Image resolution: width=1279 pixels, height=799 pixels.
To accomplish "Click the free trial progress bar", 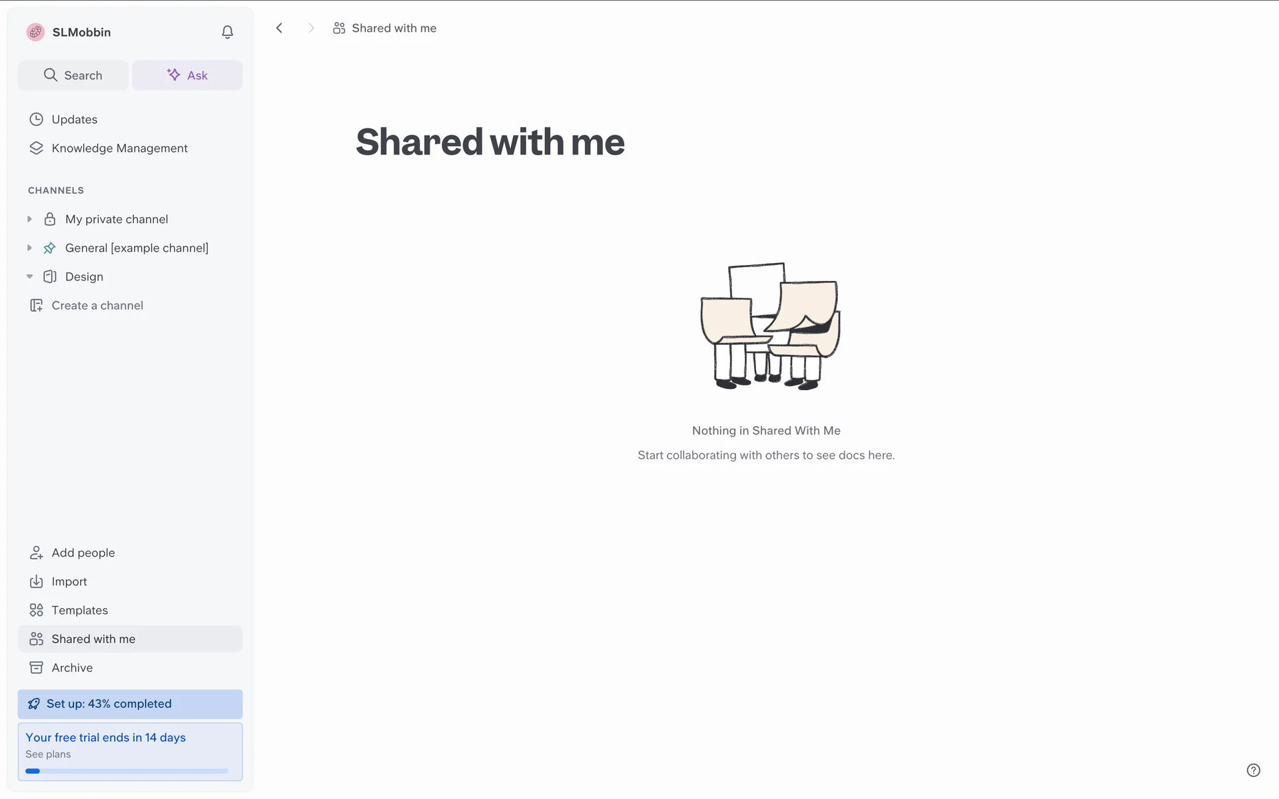I will coord(127,771).
